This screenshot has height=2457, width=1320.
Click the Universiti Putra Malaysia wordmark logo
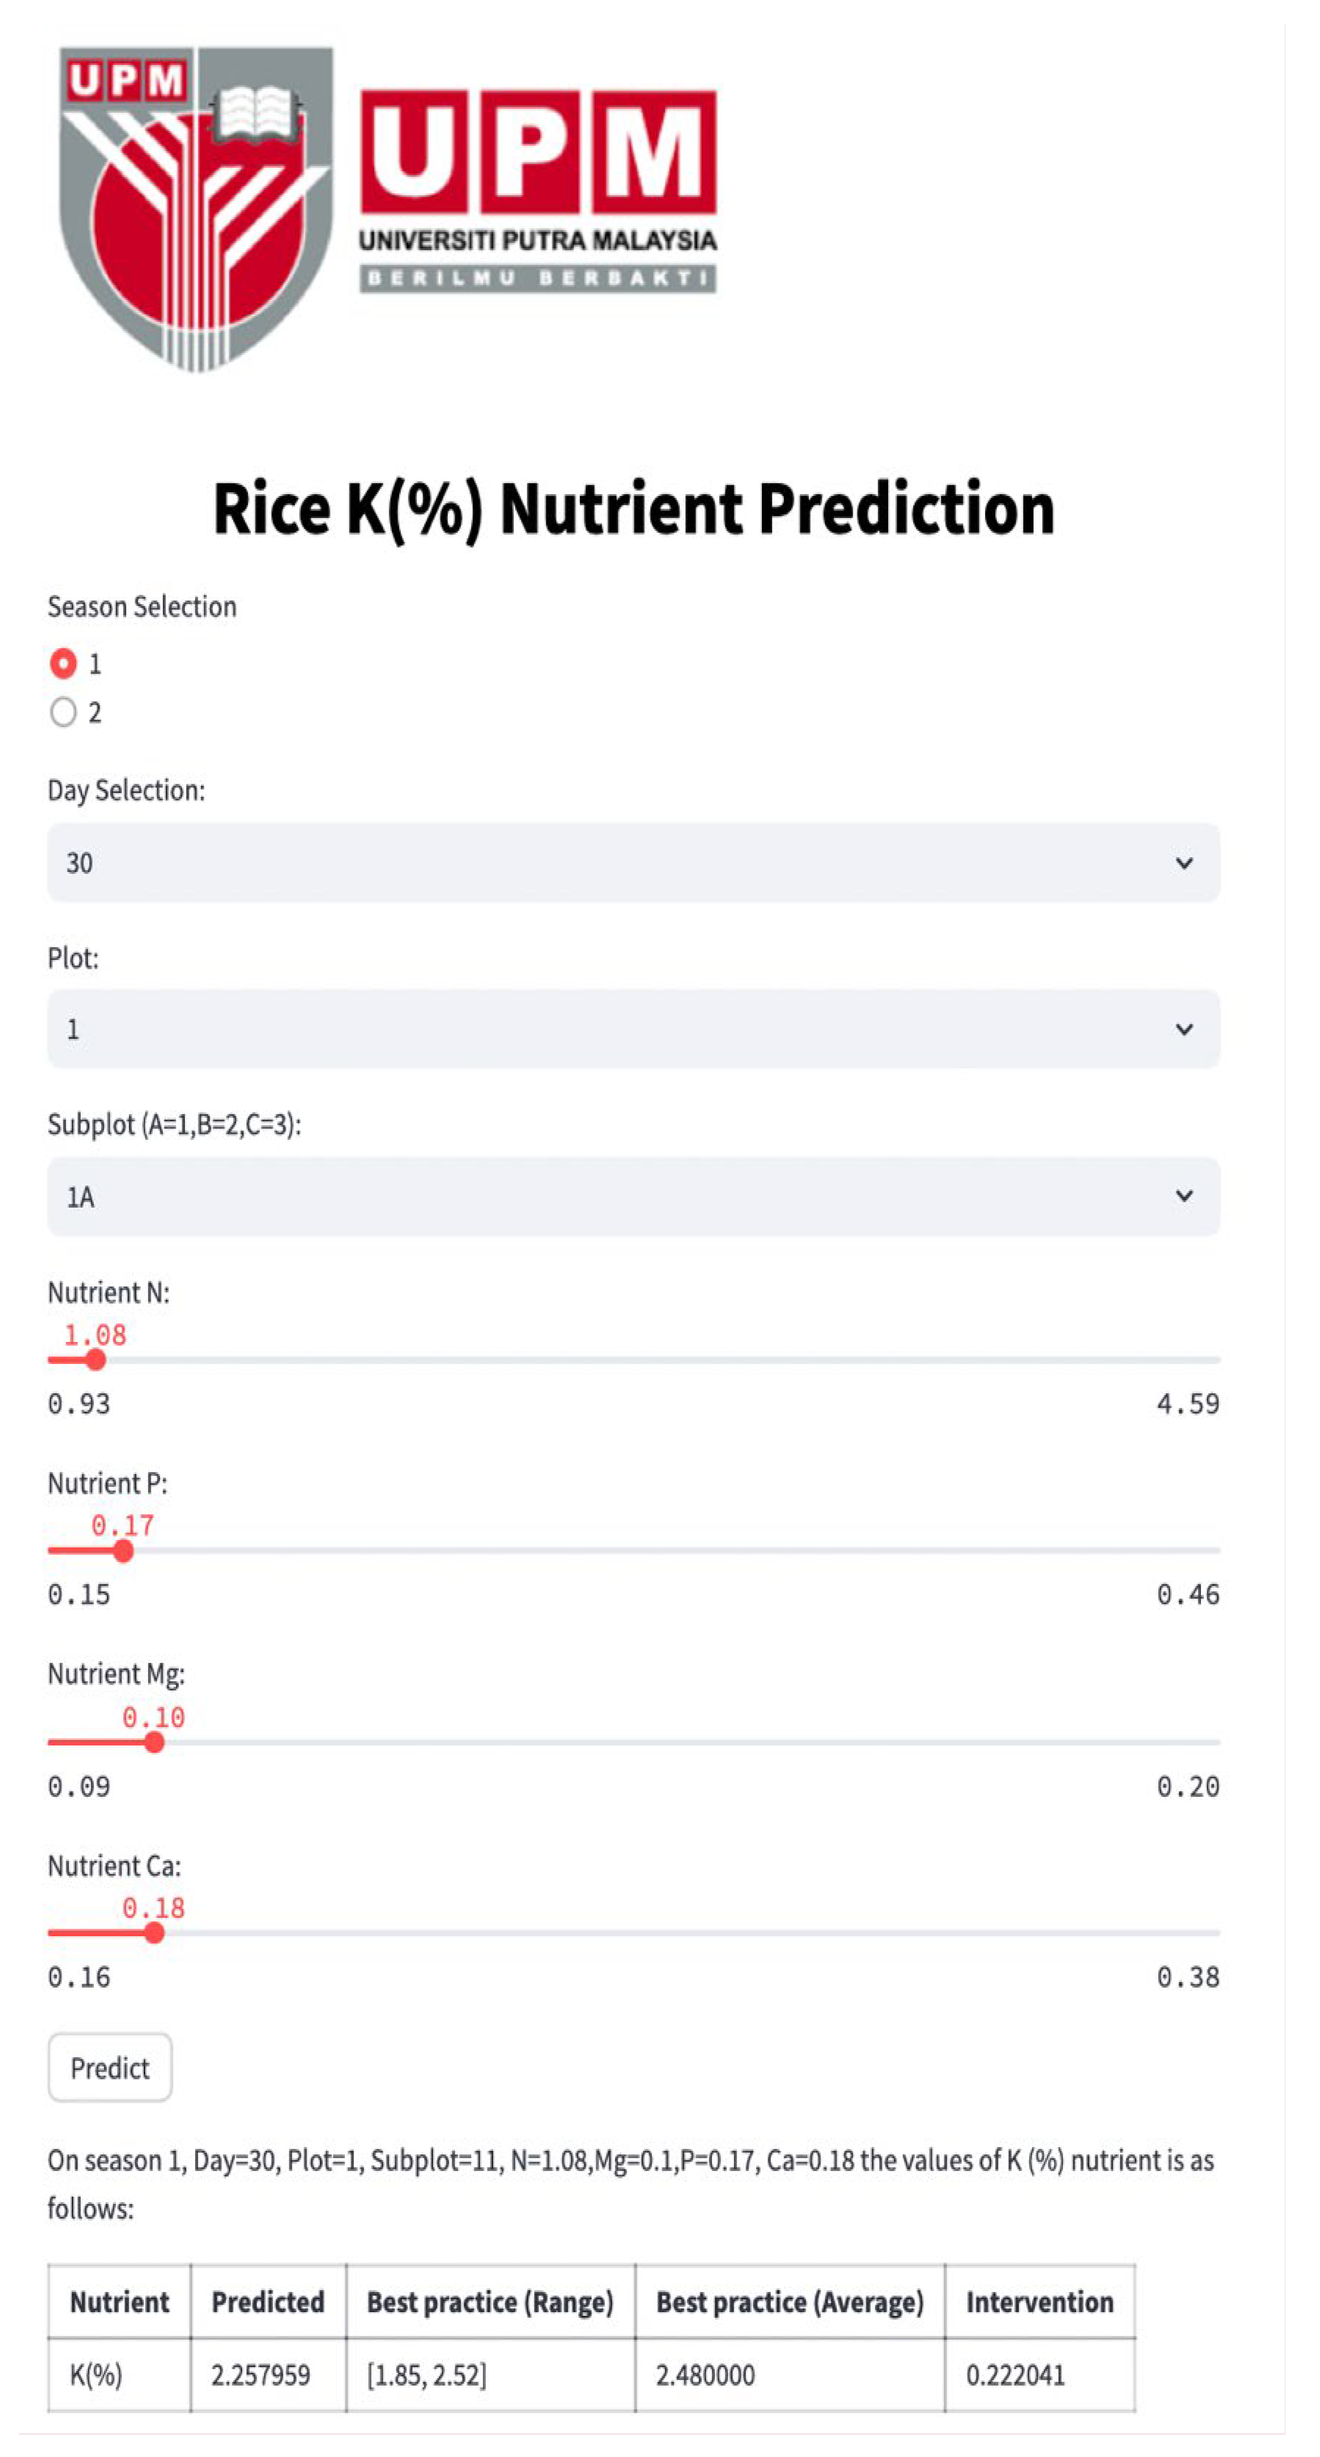click(x=538, y=191)
